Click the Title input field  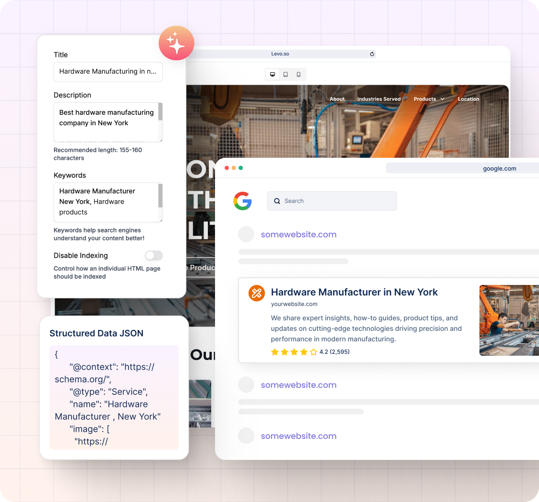108,72
